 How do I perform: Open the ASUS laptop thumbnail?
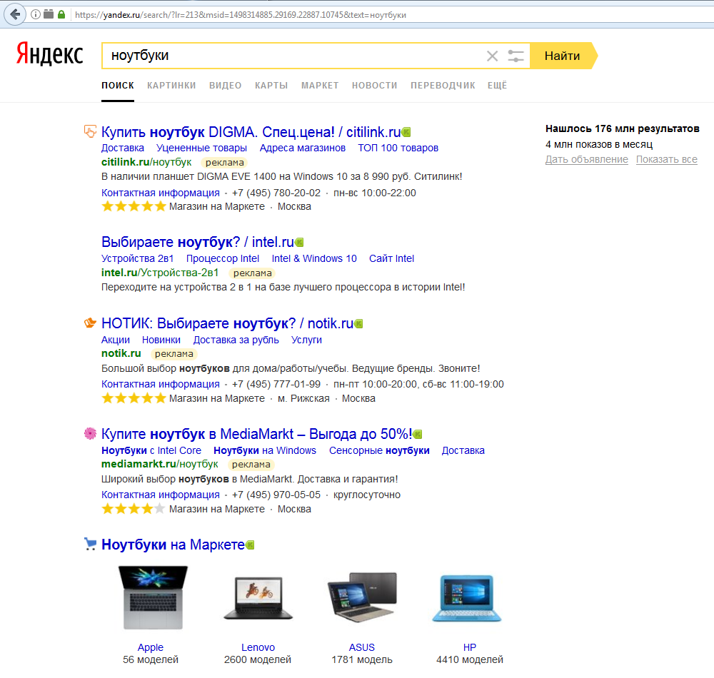(363, 597)
